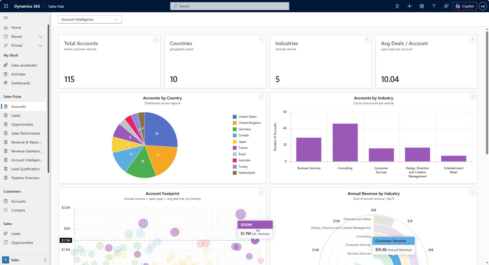Go to Home in navigation
The image size is (489, 265).
[x=23, y=28]
